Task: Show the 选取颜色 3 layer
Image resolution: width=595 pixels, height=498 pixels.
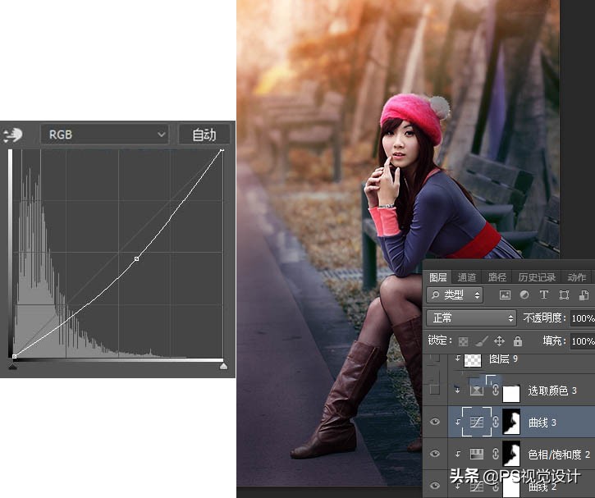Action: pos(435,391)
